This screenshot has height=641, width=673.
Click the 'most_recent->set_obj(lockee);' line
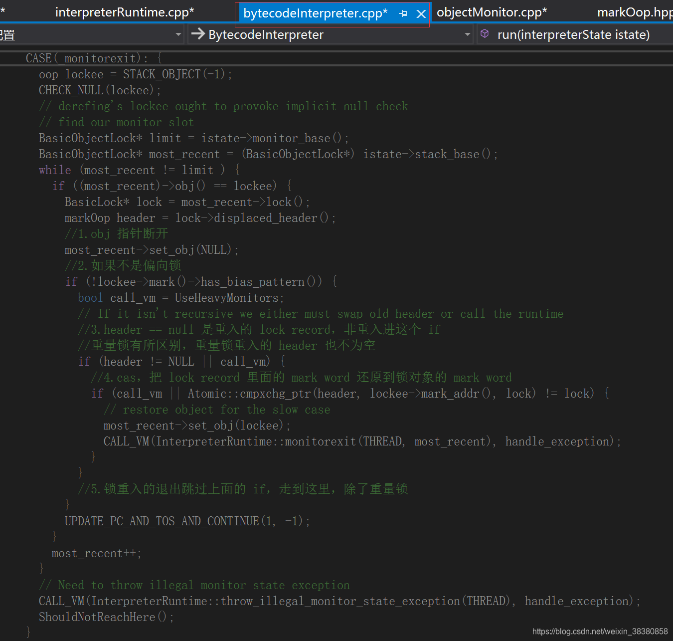tap(197, 426)
